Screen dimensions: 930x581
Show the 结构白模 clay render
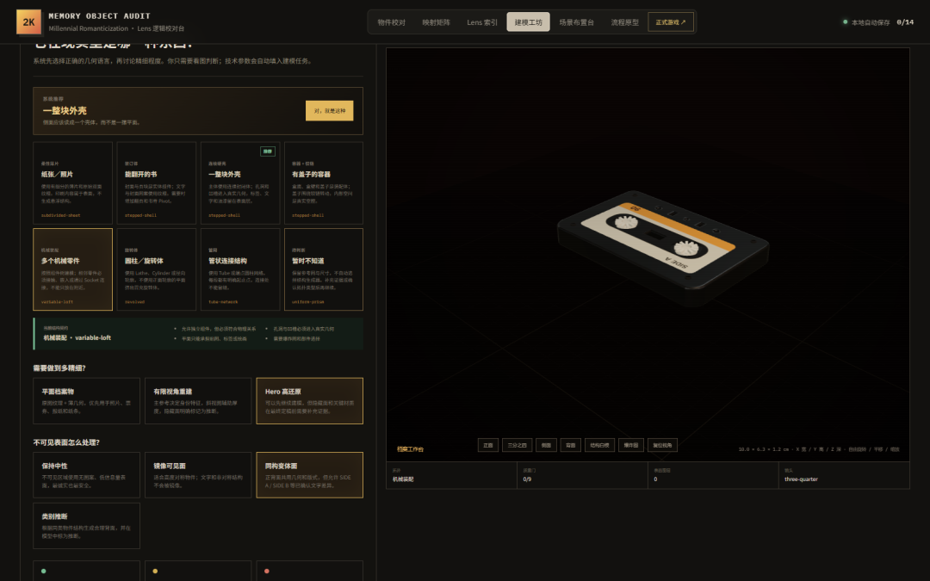(x=599, y=445)
